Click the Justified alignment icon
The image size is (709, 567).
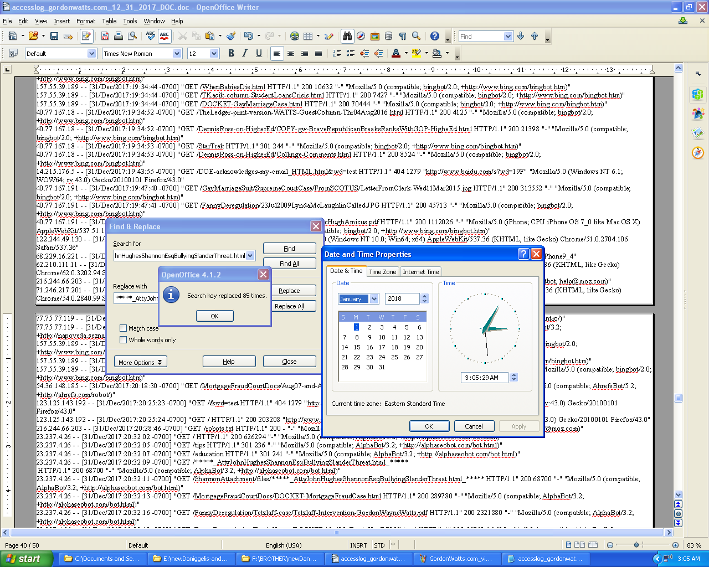click(318, 53)
